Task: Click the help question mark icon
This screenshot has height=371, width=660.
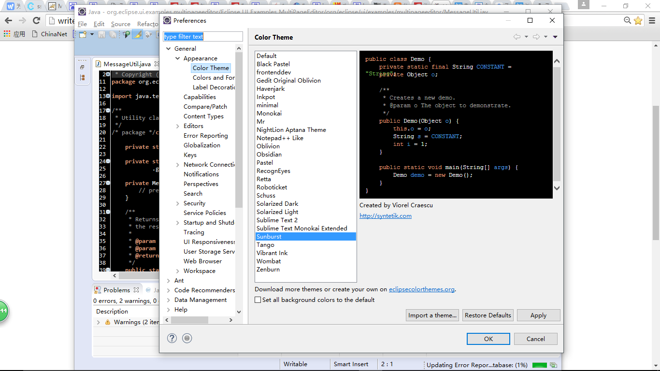Action: 172,338
